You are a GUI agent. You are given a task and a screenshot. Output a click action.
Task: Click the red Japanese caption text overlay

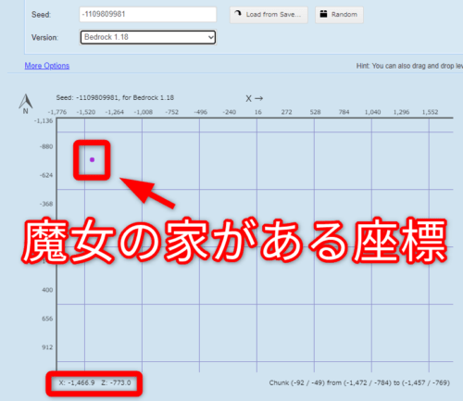tap(234, 241)
